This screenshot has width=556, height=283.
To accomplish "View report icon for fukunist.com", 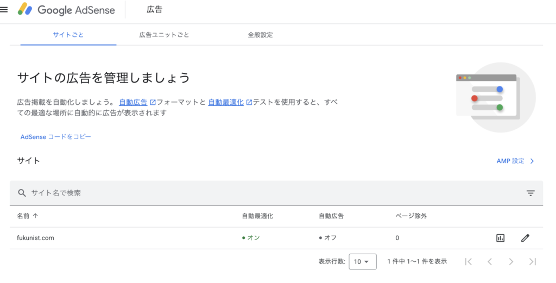I will [500, 238].
